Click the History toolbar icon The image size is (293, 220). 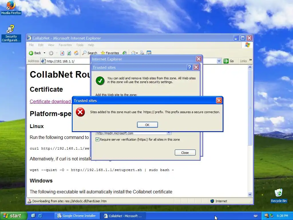tap(125, 53)
